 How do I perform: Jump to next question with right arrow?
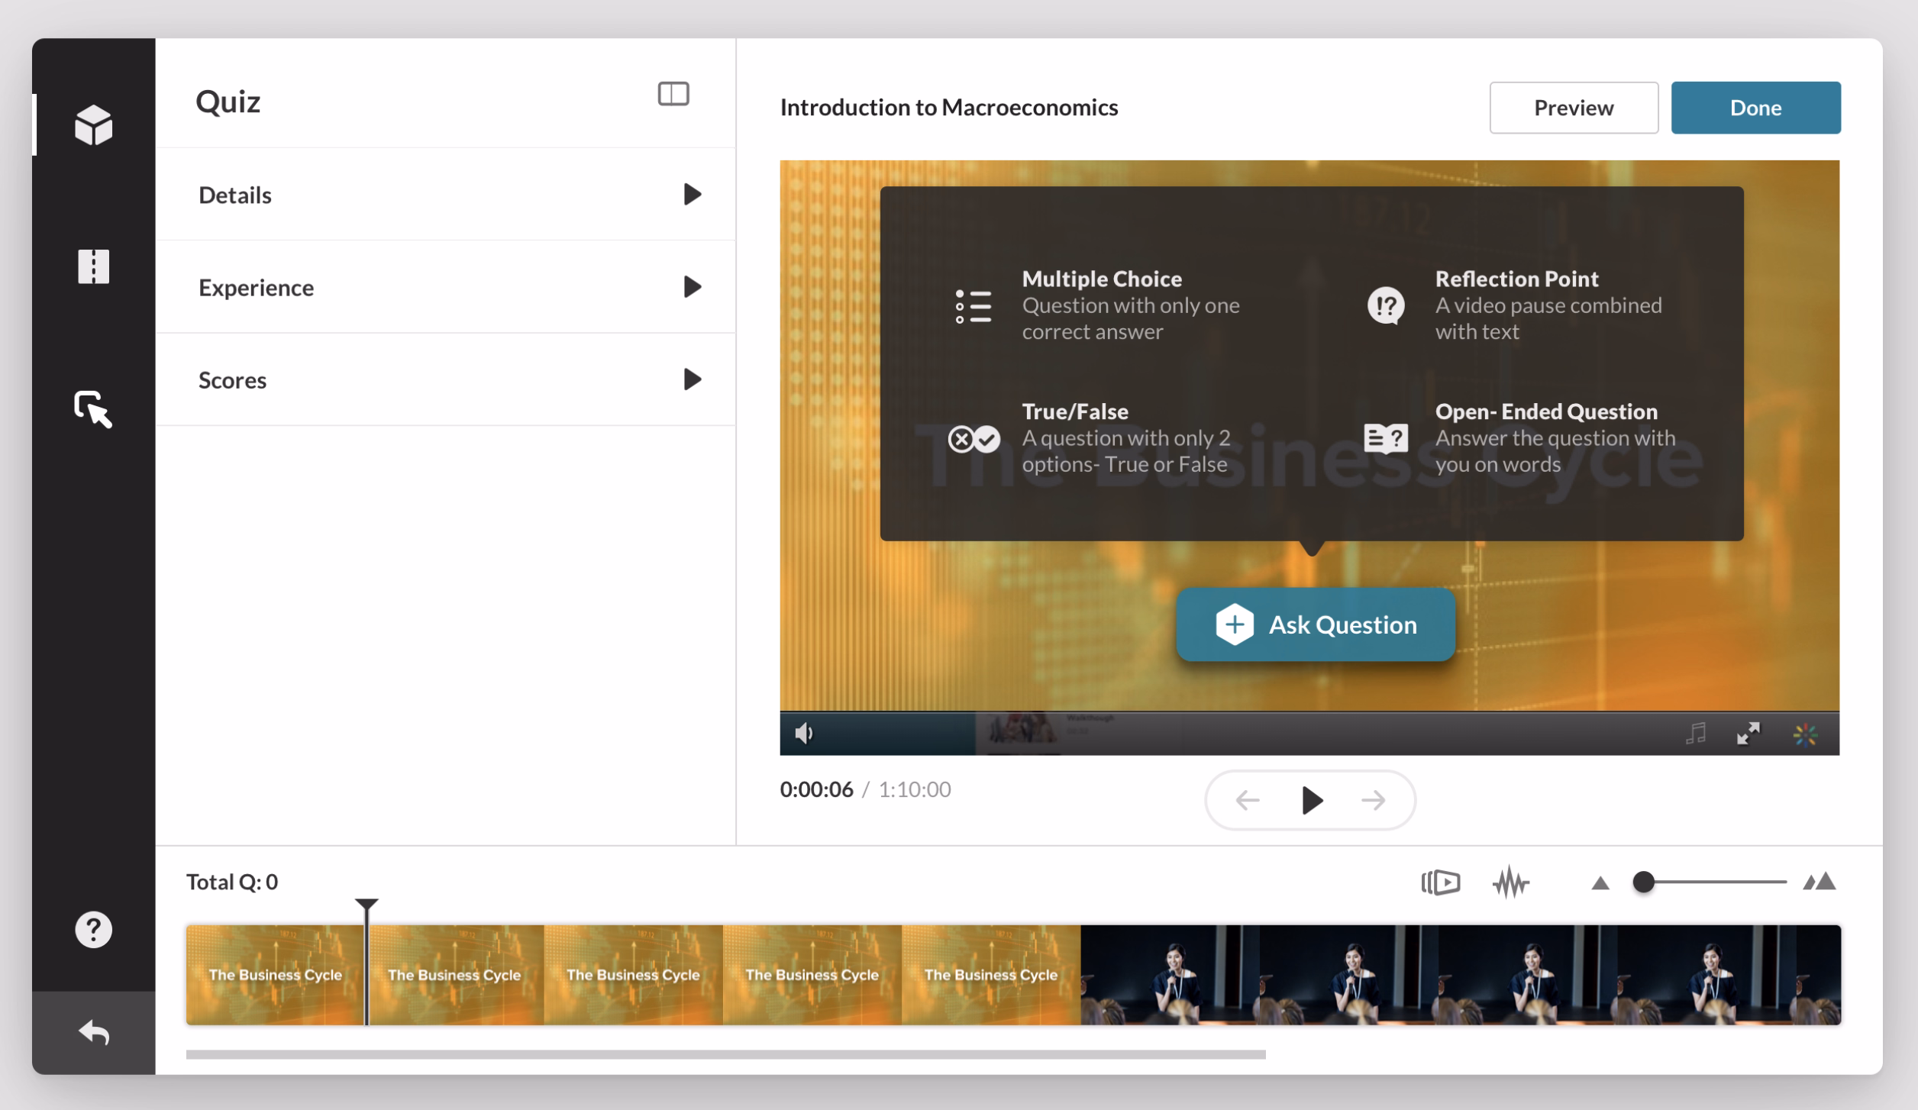1373,800
